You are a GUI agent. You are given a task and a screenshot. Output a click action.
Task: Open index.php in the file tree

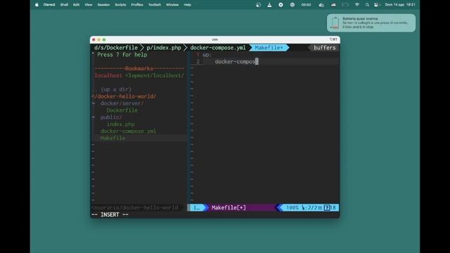(120, 124)
